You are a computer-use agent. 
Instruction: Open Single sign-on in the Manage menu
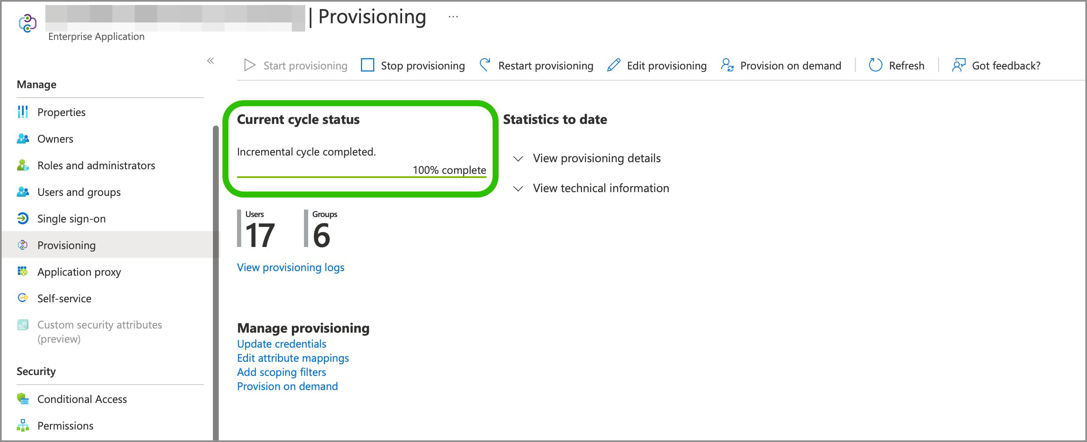71,218
